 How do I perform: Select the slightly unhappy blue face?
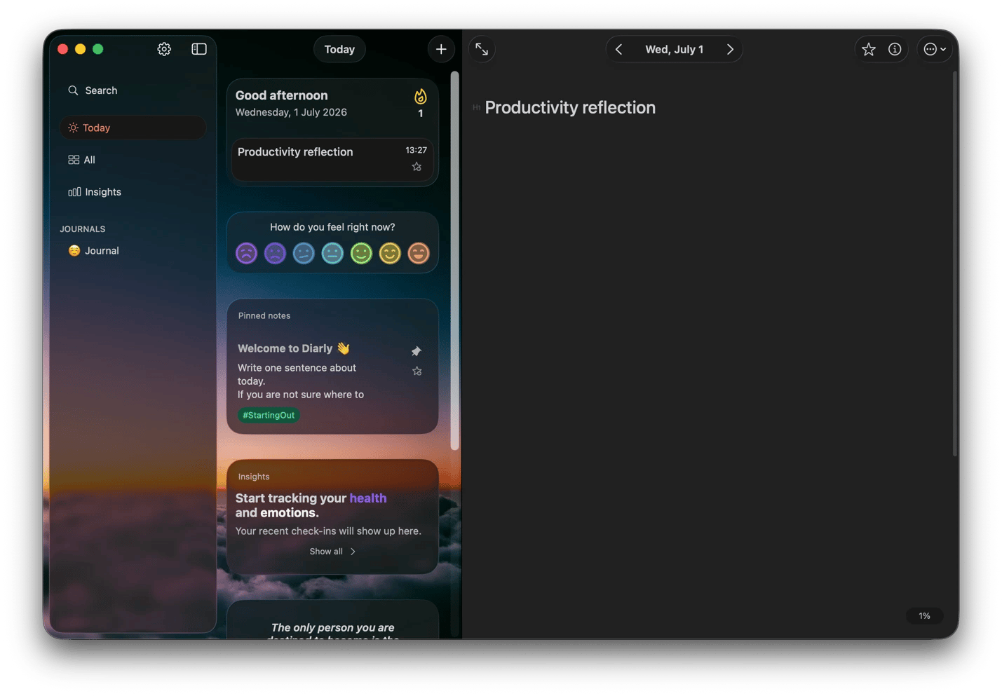(304, 253)
